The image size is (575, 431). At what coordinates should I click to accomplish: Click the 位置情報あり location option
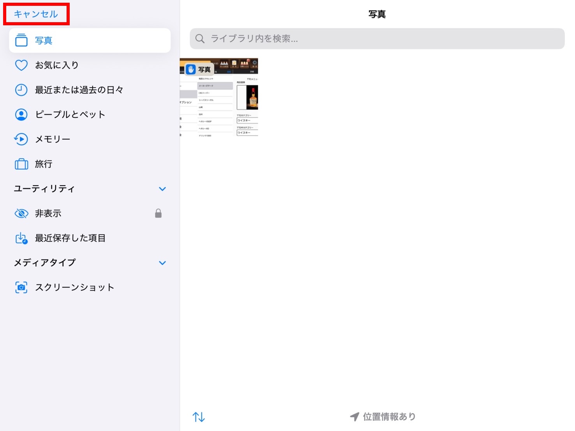383,417
